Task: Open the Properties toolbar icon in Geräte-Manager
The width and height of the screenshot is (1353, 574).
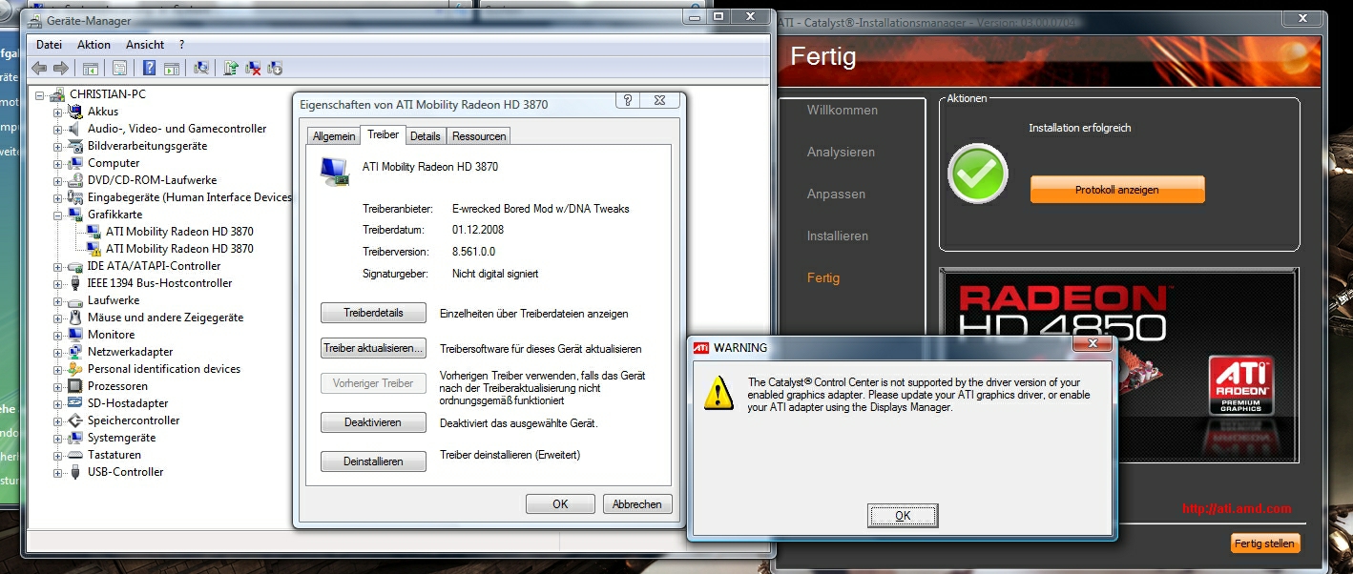Action: click(x=119, y=68)
